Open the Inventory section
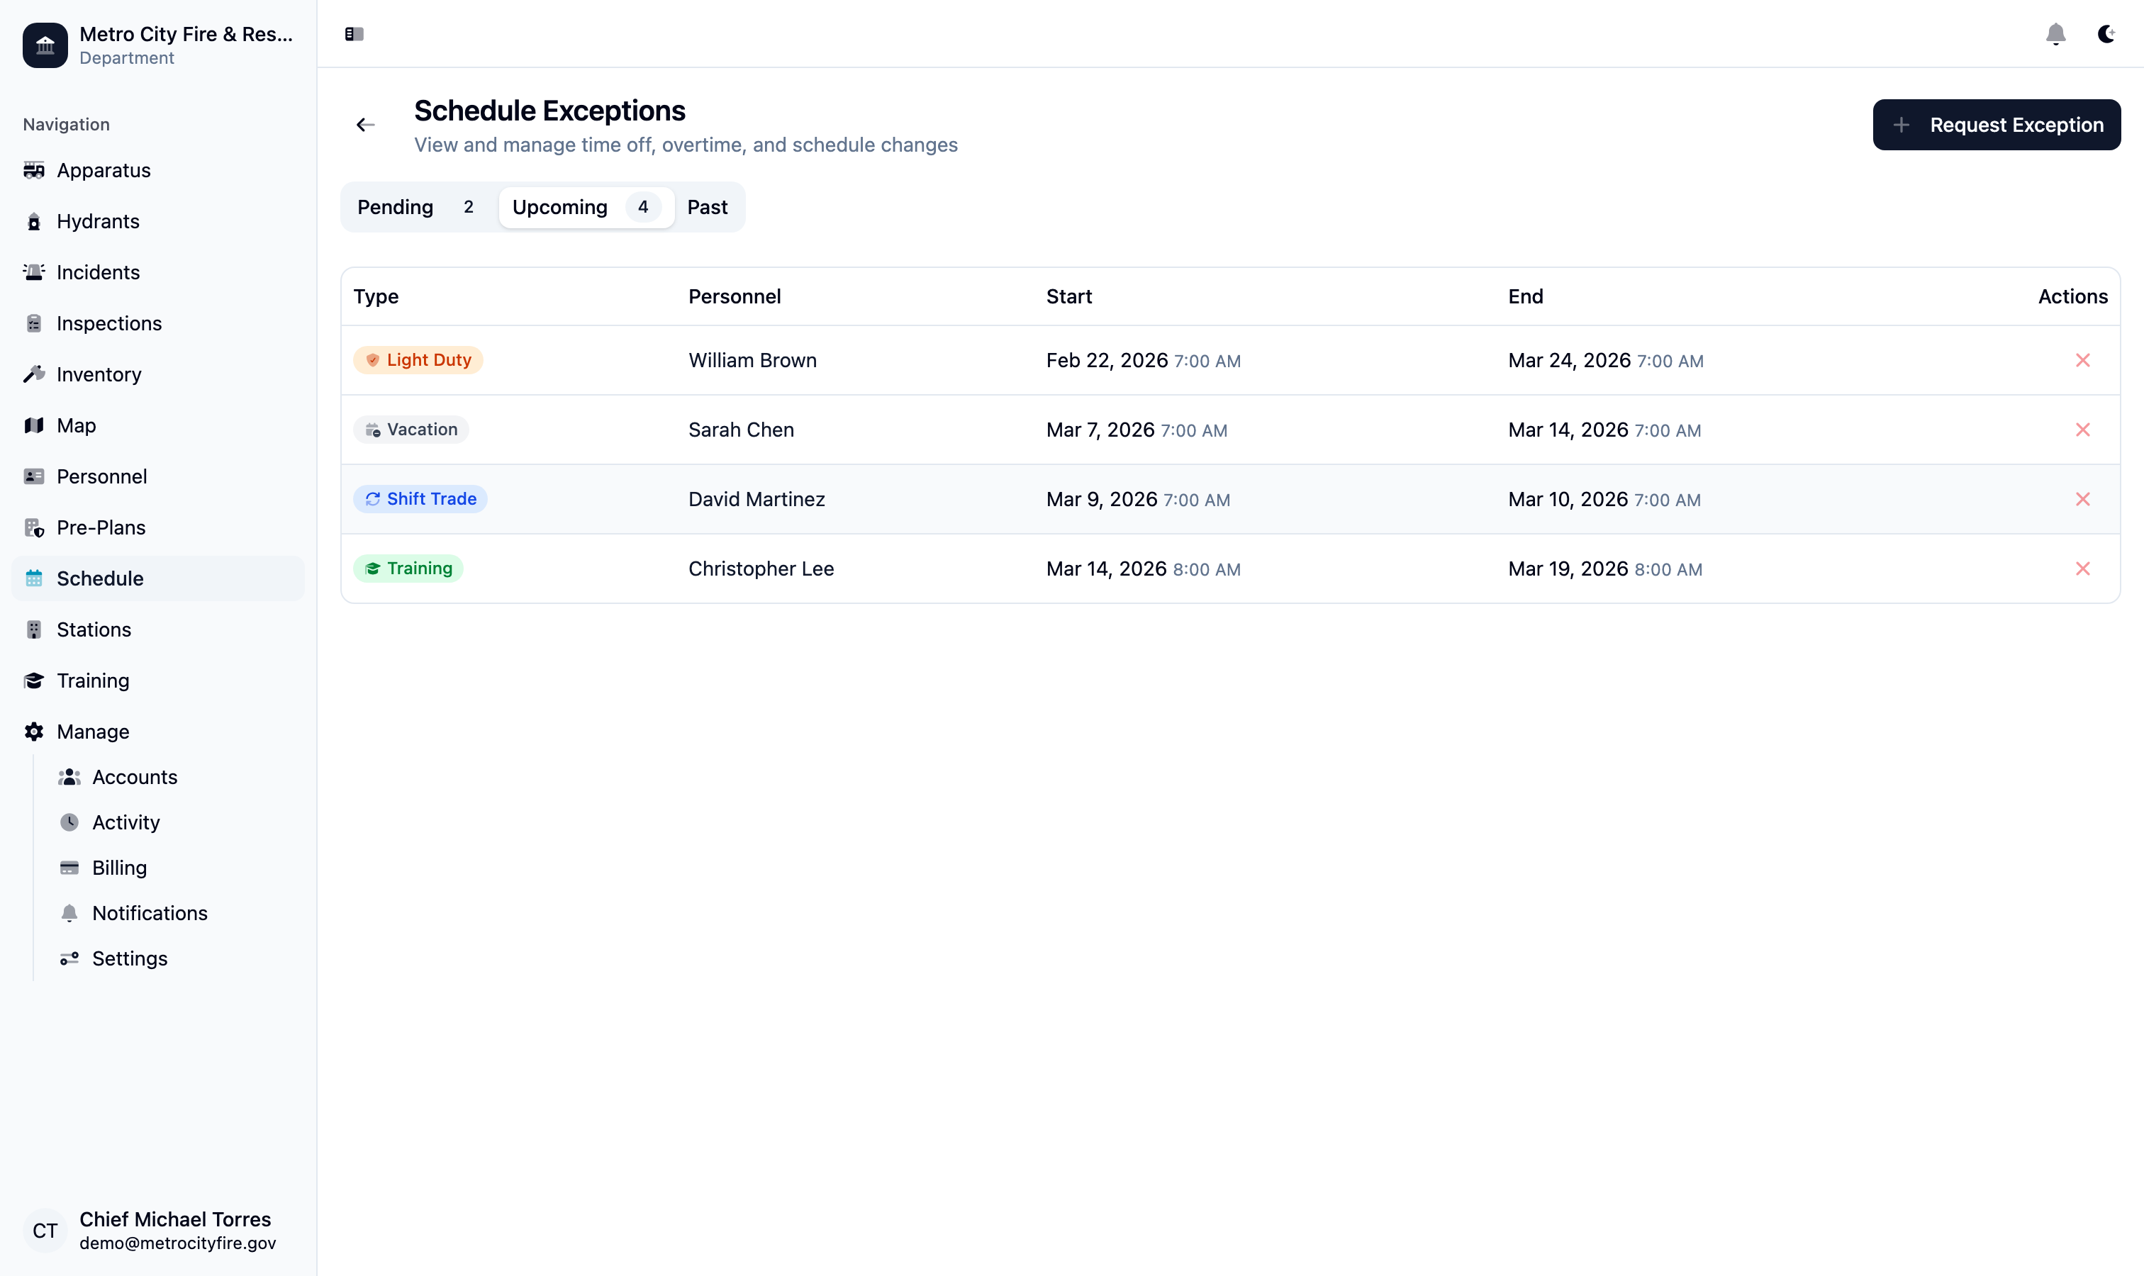The width and height of the screenshot is (2144, 1276). pos(98,374)
